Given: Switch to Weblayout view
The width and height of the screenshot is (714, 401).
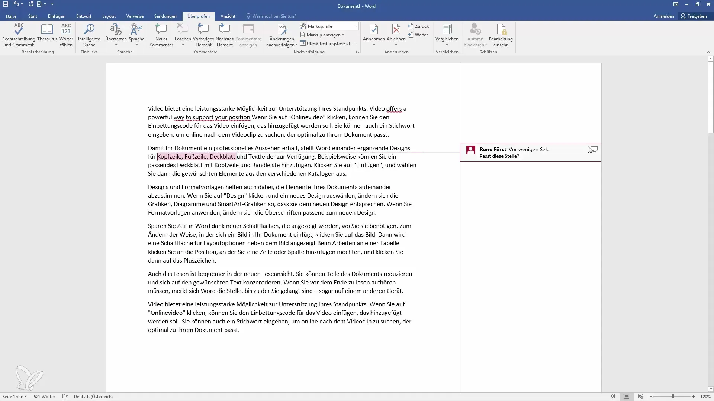Looking at the screenshot, I should pos(640,397).
